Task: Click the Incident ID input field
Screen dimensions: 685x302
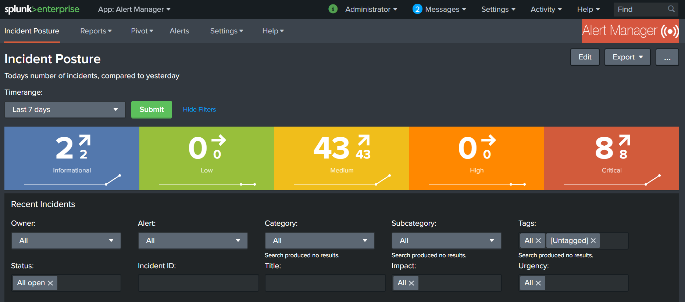Action: point(199,283)
